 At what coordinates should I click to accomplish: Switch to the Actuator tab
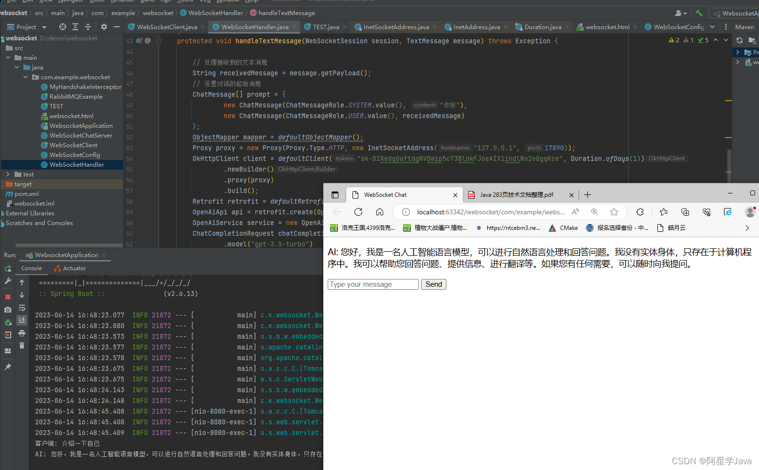73,268
